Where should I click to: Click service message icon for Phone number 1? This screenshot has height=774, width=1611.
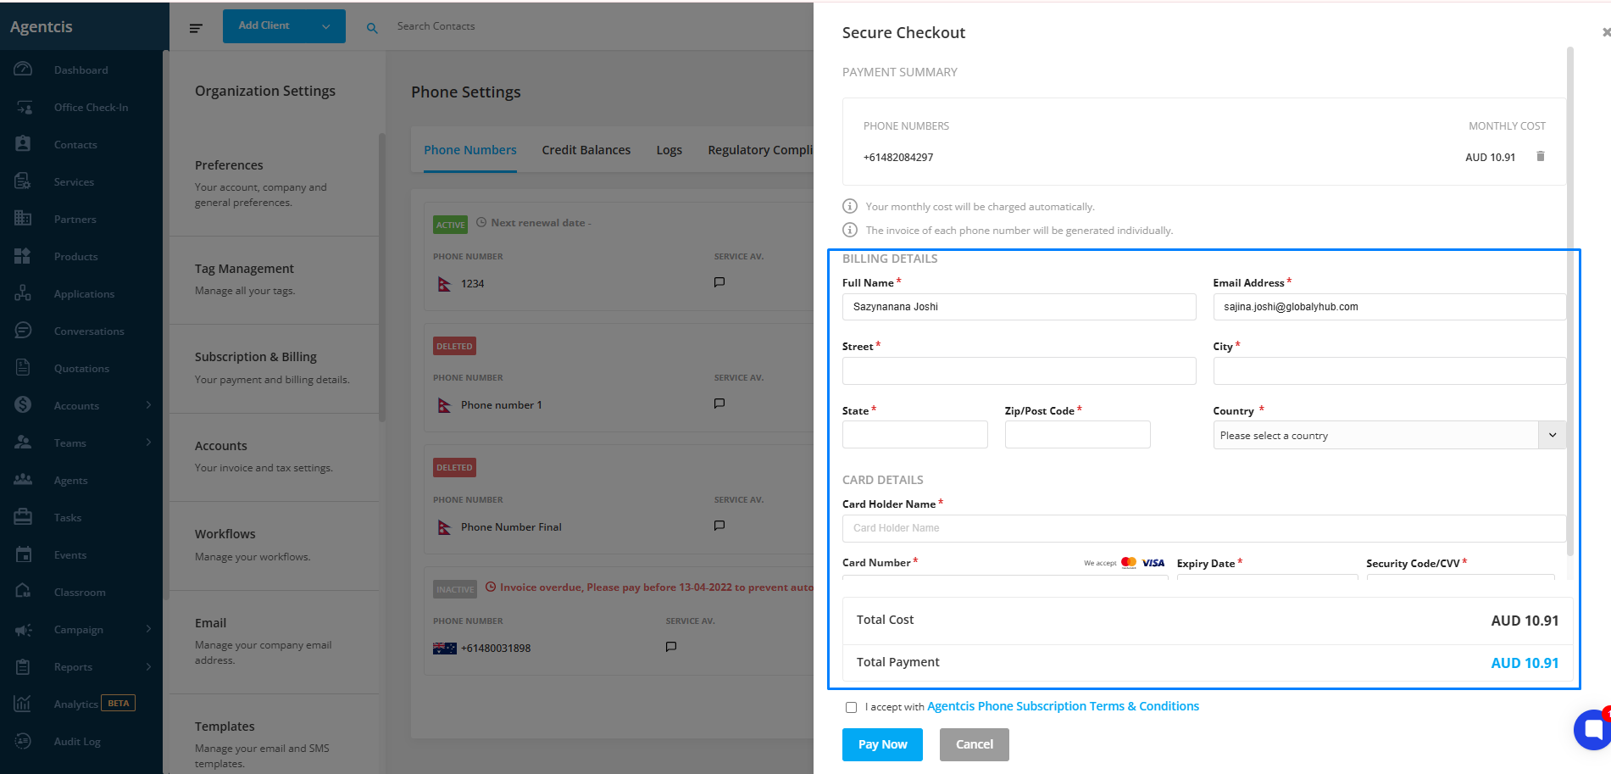click(x=719, y=404)
